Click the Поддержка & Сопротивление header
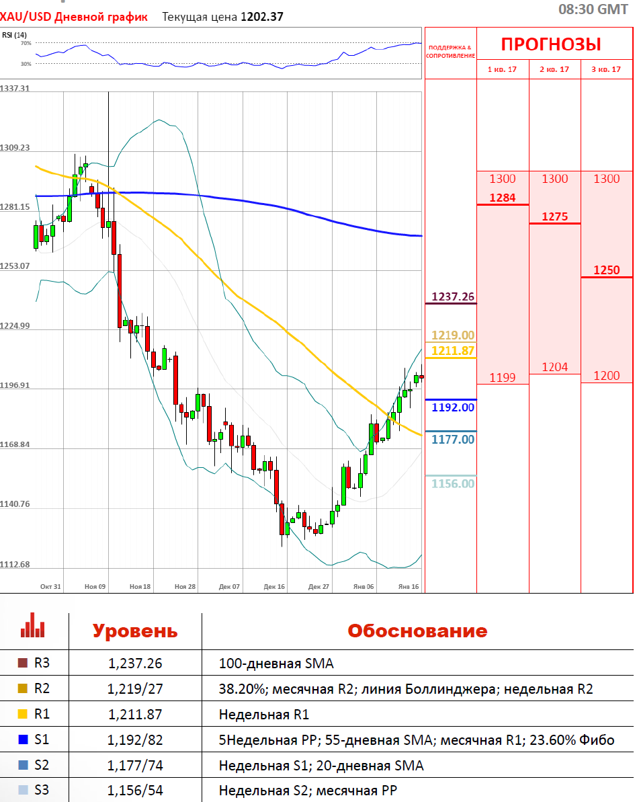 [450, 52]
